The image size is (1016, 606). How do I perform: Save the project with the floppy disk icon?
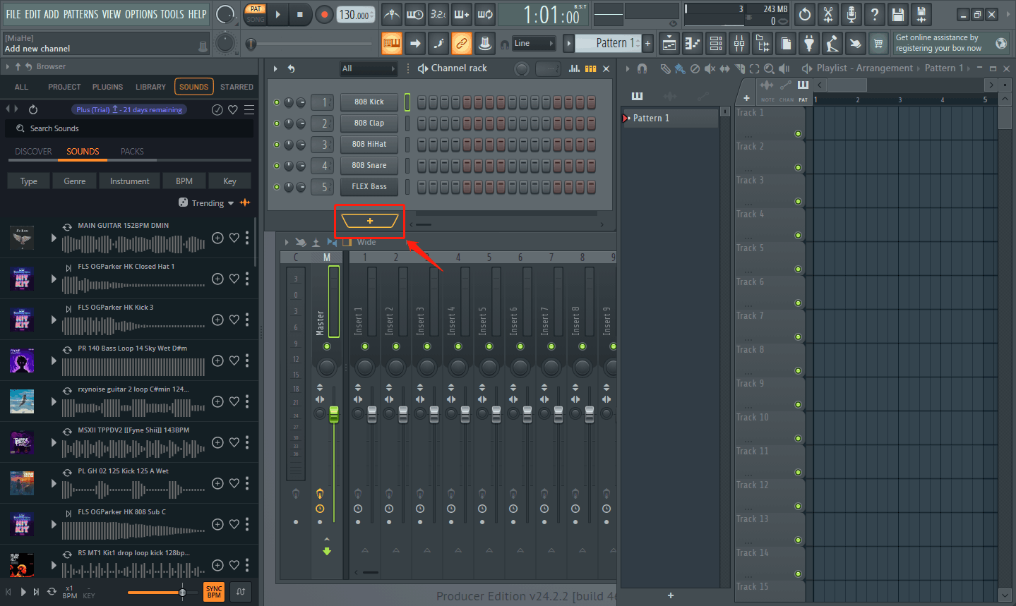(x=897, y=14)
